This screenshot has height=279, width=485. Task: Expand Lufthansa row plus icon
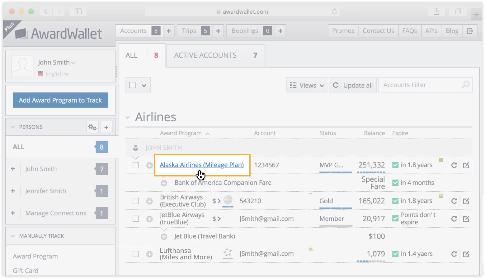coord(149,254)
